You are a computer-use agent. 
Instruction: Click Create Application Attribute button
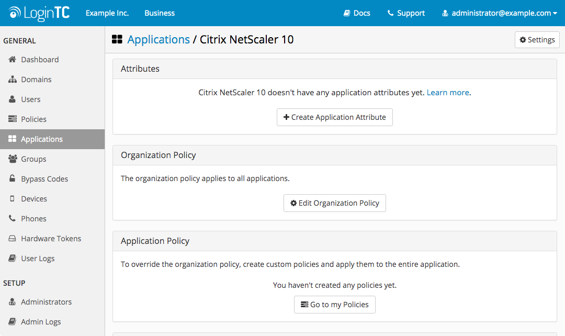(335, 117)
